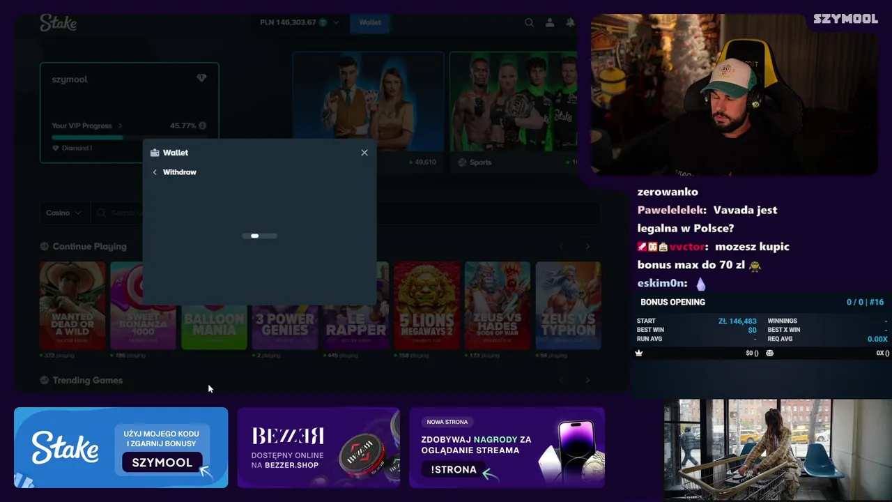This screenshot has height=502, width=892.
Task: Click the BONUS OPENING panel title
Action: coord(672,302)
